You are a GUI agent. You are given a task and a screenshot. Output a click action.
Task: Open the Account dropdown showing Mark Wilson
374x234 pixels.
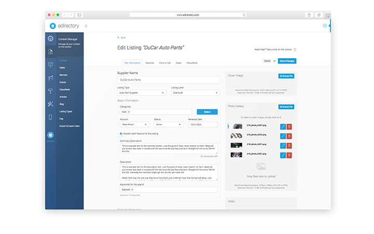134,125
